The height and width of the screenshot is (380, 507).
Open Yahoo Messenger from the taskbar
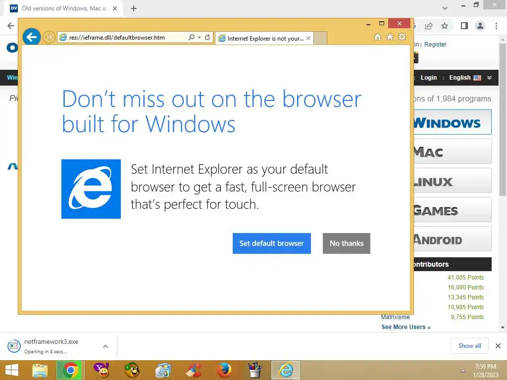(101, 370)
